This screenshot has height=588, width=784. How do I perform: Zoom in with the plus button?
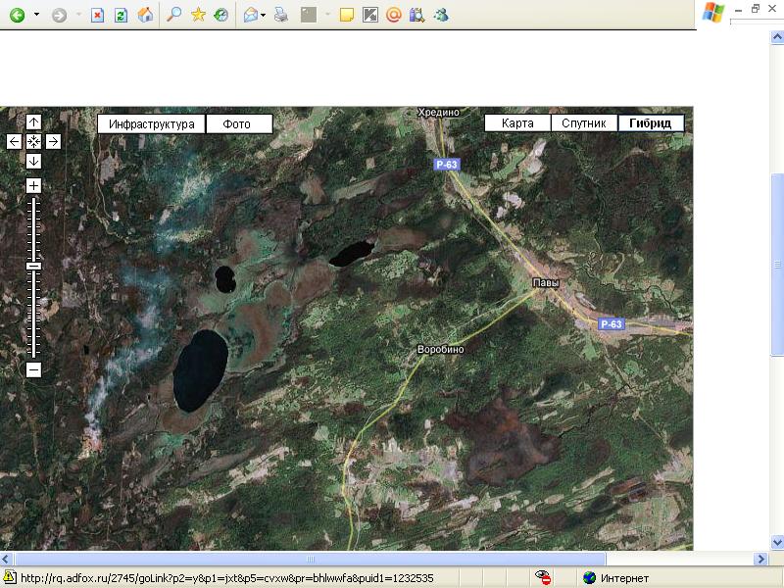33,186
